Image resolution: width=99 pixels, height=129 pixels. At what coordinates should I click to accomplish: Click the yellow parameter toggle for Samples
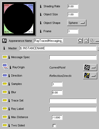click(5, 84)
